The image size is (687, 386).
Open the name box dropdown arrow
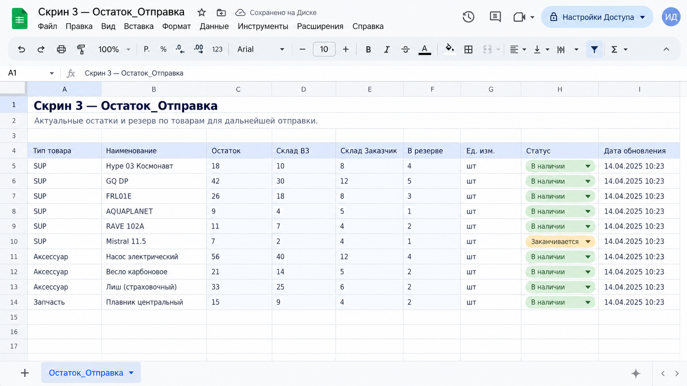(x=51, y=73)
